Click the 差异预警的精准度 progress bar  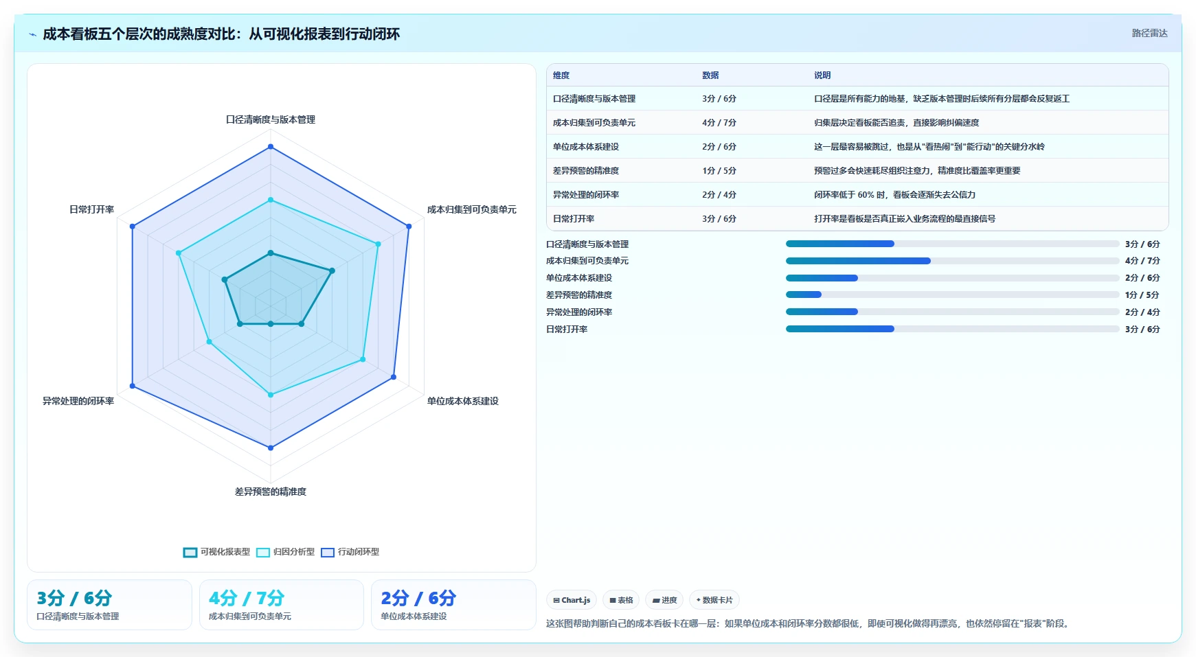click(953, 295)
